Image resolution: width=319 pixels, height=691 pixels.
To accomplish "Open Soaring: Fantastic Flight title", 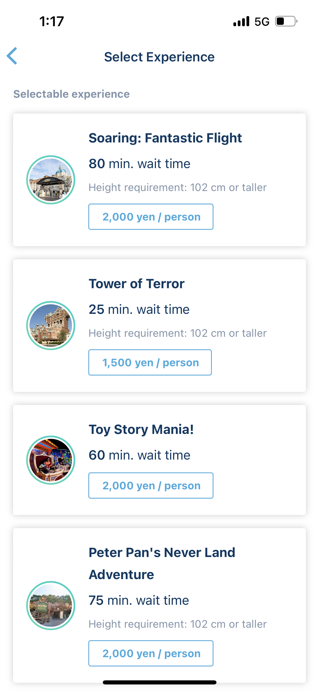I will click(x=165, y=138).
